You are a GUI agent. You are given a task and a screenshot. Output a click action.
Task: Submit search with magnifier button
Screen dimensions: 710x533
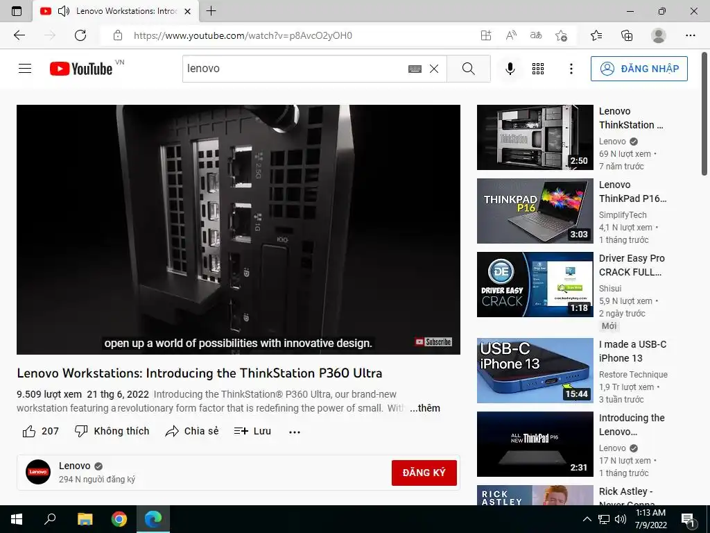469,69
